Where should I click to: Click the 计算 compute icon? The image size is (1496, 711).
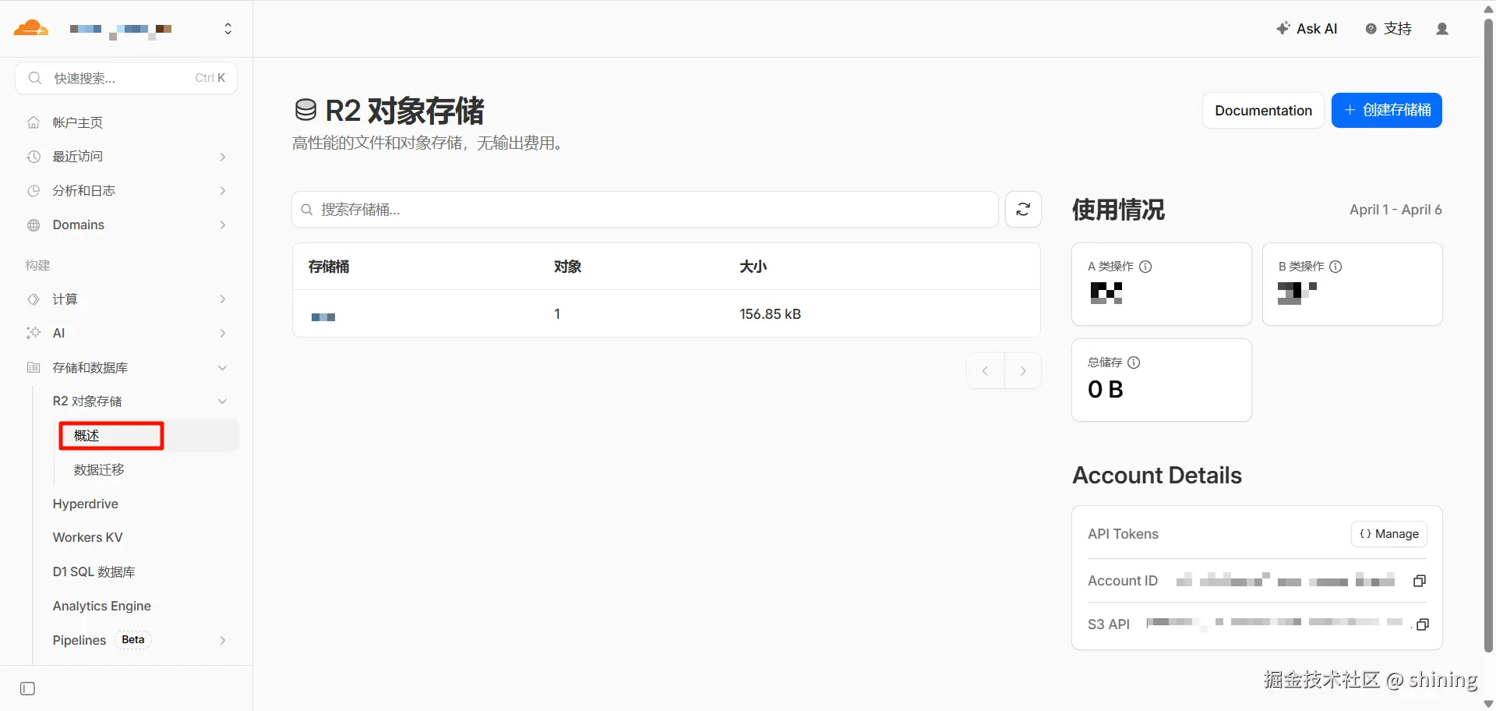coord(34,299)
